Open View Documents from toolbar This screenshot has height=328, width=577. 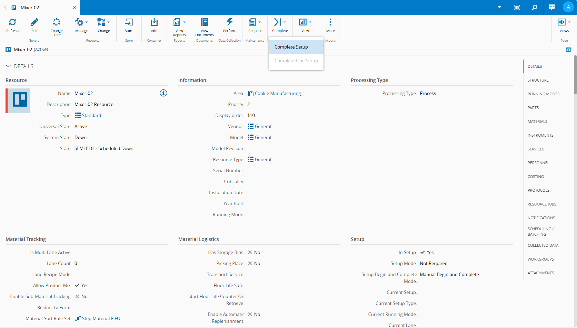click(204, 23)
